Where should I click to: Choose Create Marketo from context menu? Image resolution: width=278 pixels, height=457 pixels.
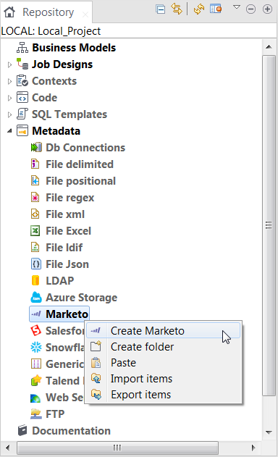coord(163,331)
